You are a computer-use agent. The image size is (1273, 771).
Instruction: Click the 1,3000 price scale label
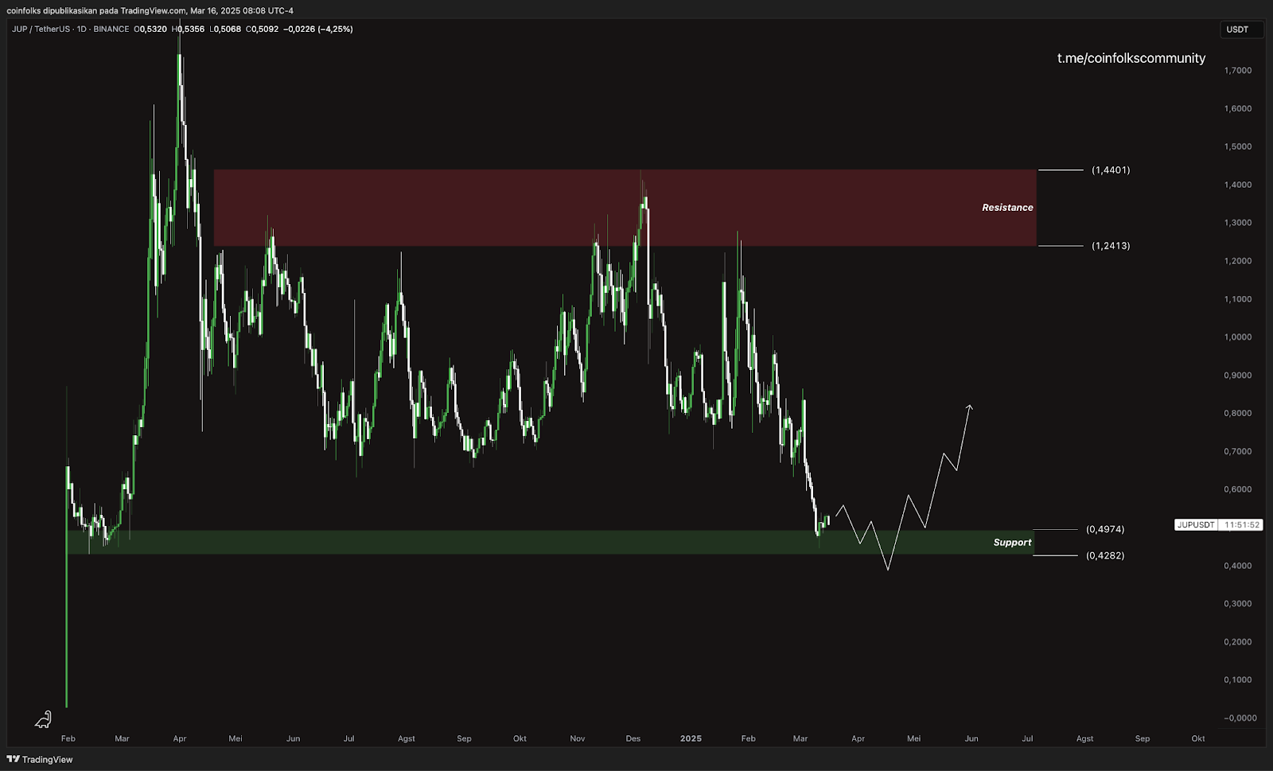coord(1238,223)
